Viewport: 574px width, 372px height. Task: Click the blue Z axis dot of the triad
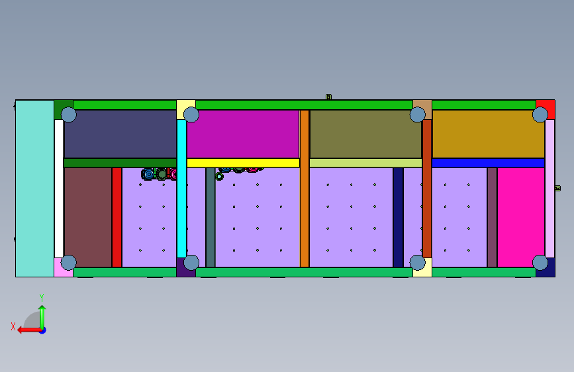click(x=43, y=330)
